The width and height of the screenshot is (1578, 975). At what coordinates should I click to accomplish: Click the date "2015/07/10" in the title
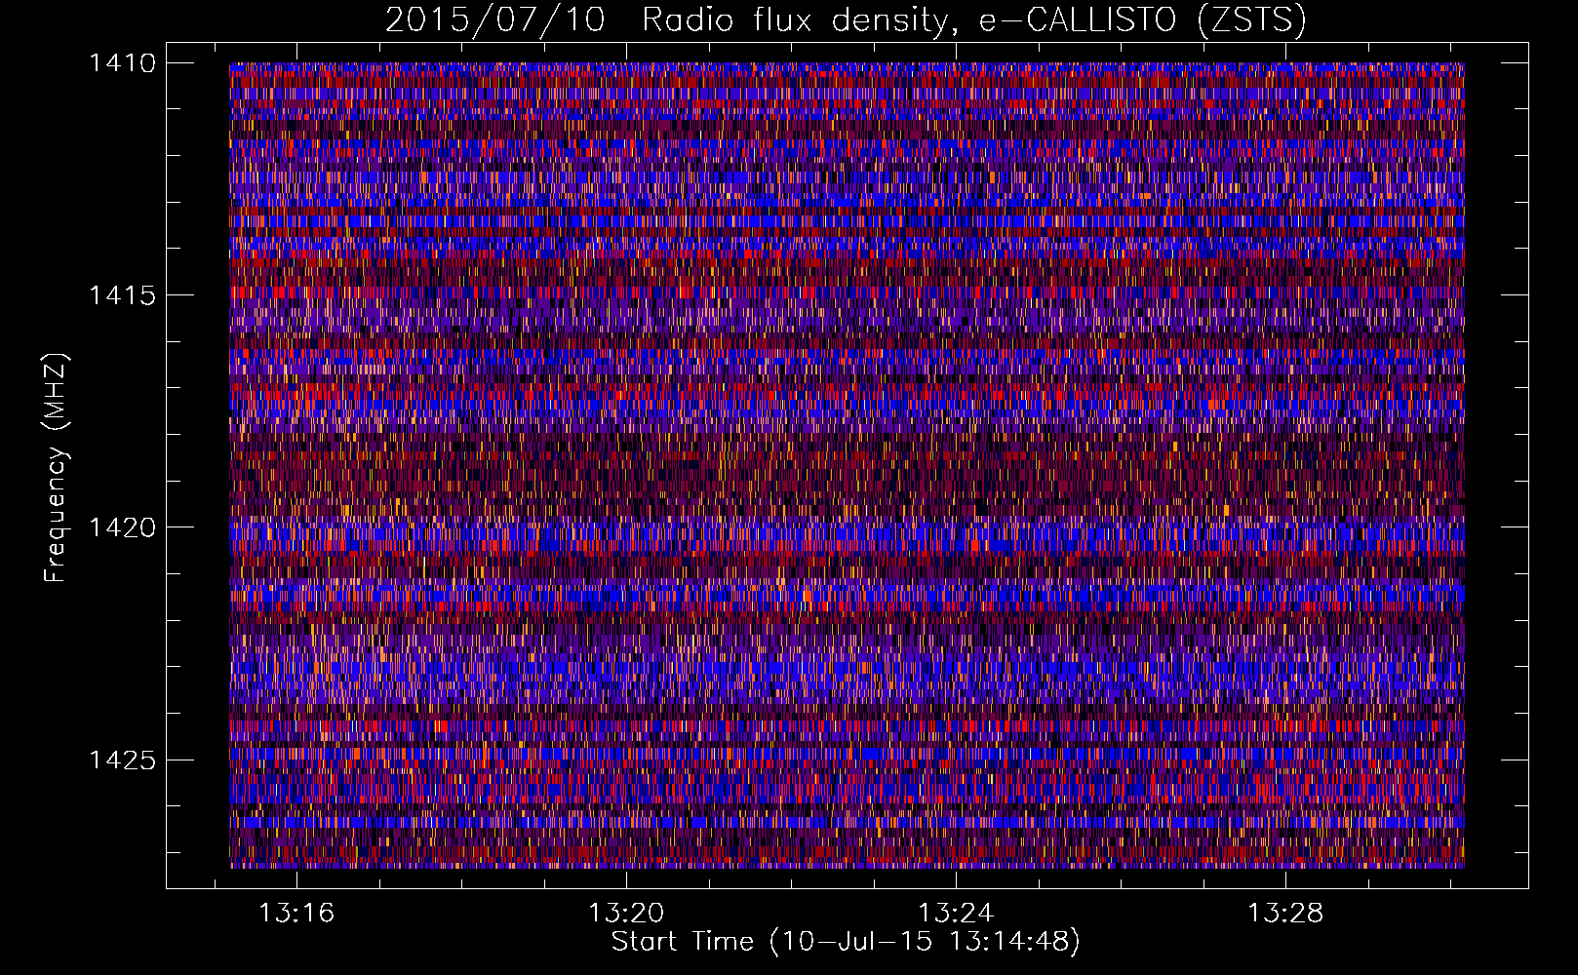pyautogui.click(x=495, y=19)
